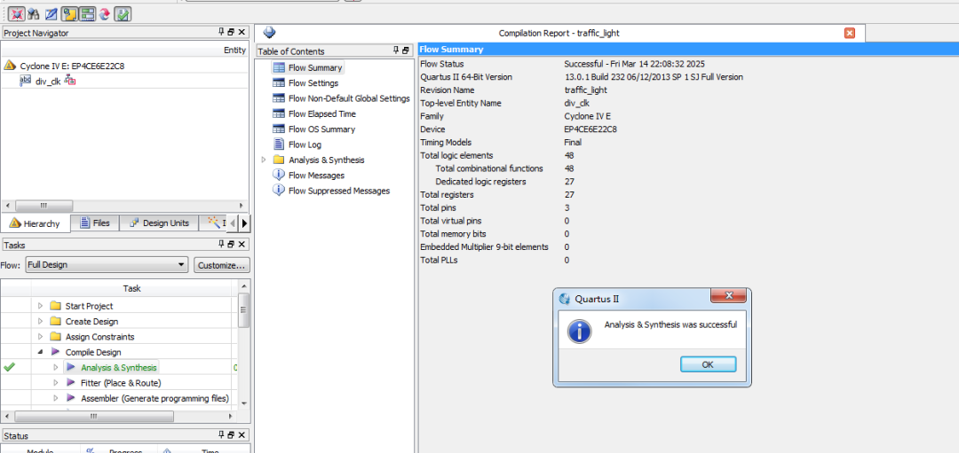Open Flow OS Summary report
The height and width of the screenshot is (453, 959).
[321, 129]
